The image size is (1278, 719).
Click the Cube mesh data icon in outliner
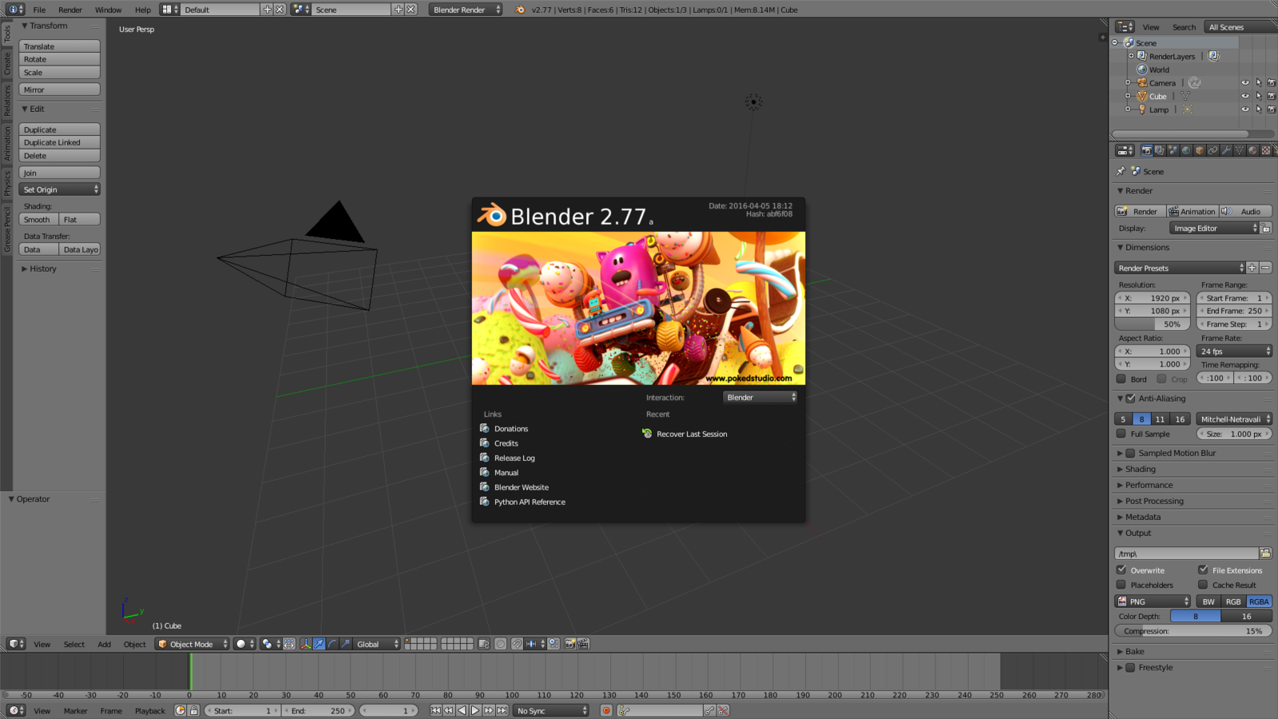[x=1185, y=97]
